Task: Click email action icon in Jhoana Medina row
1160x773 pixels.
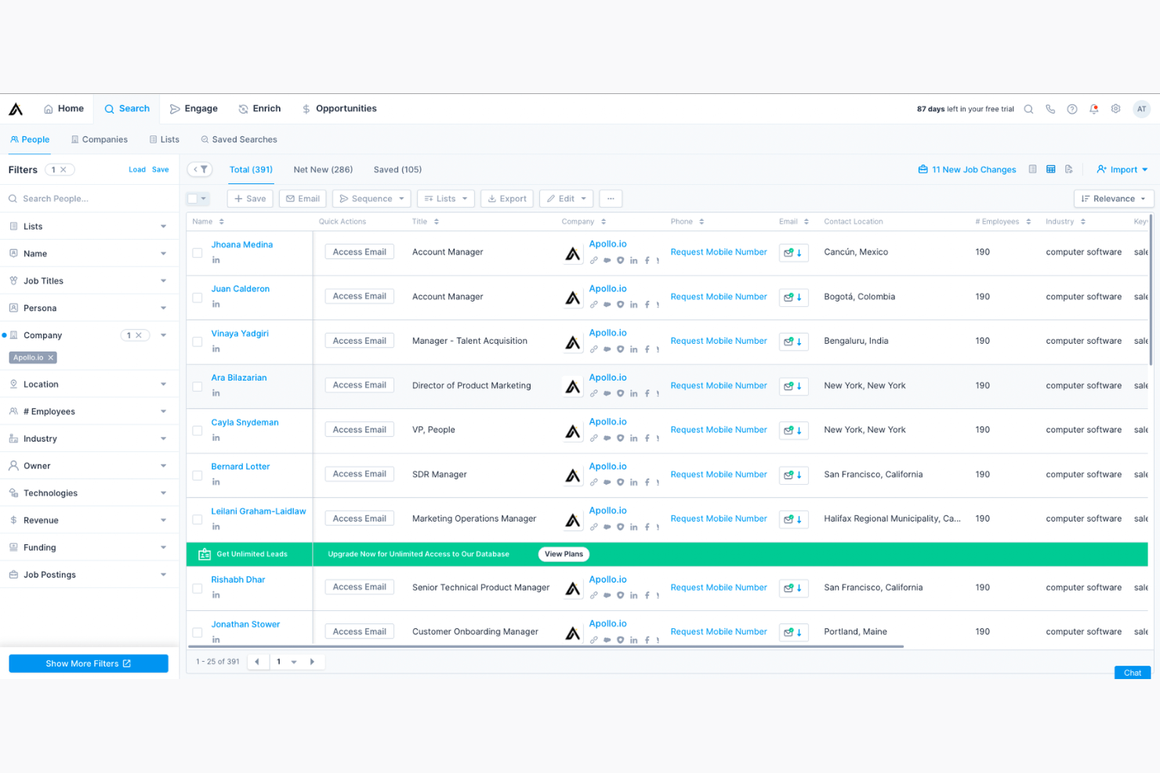Action: 793,252
